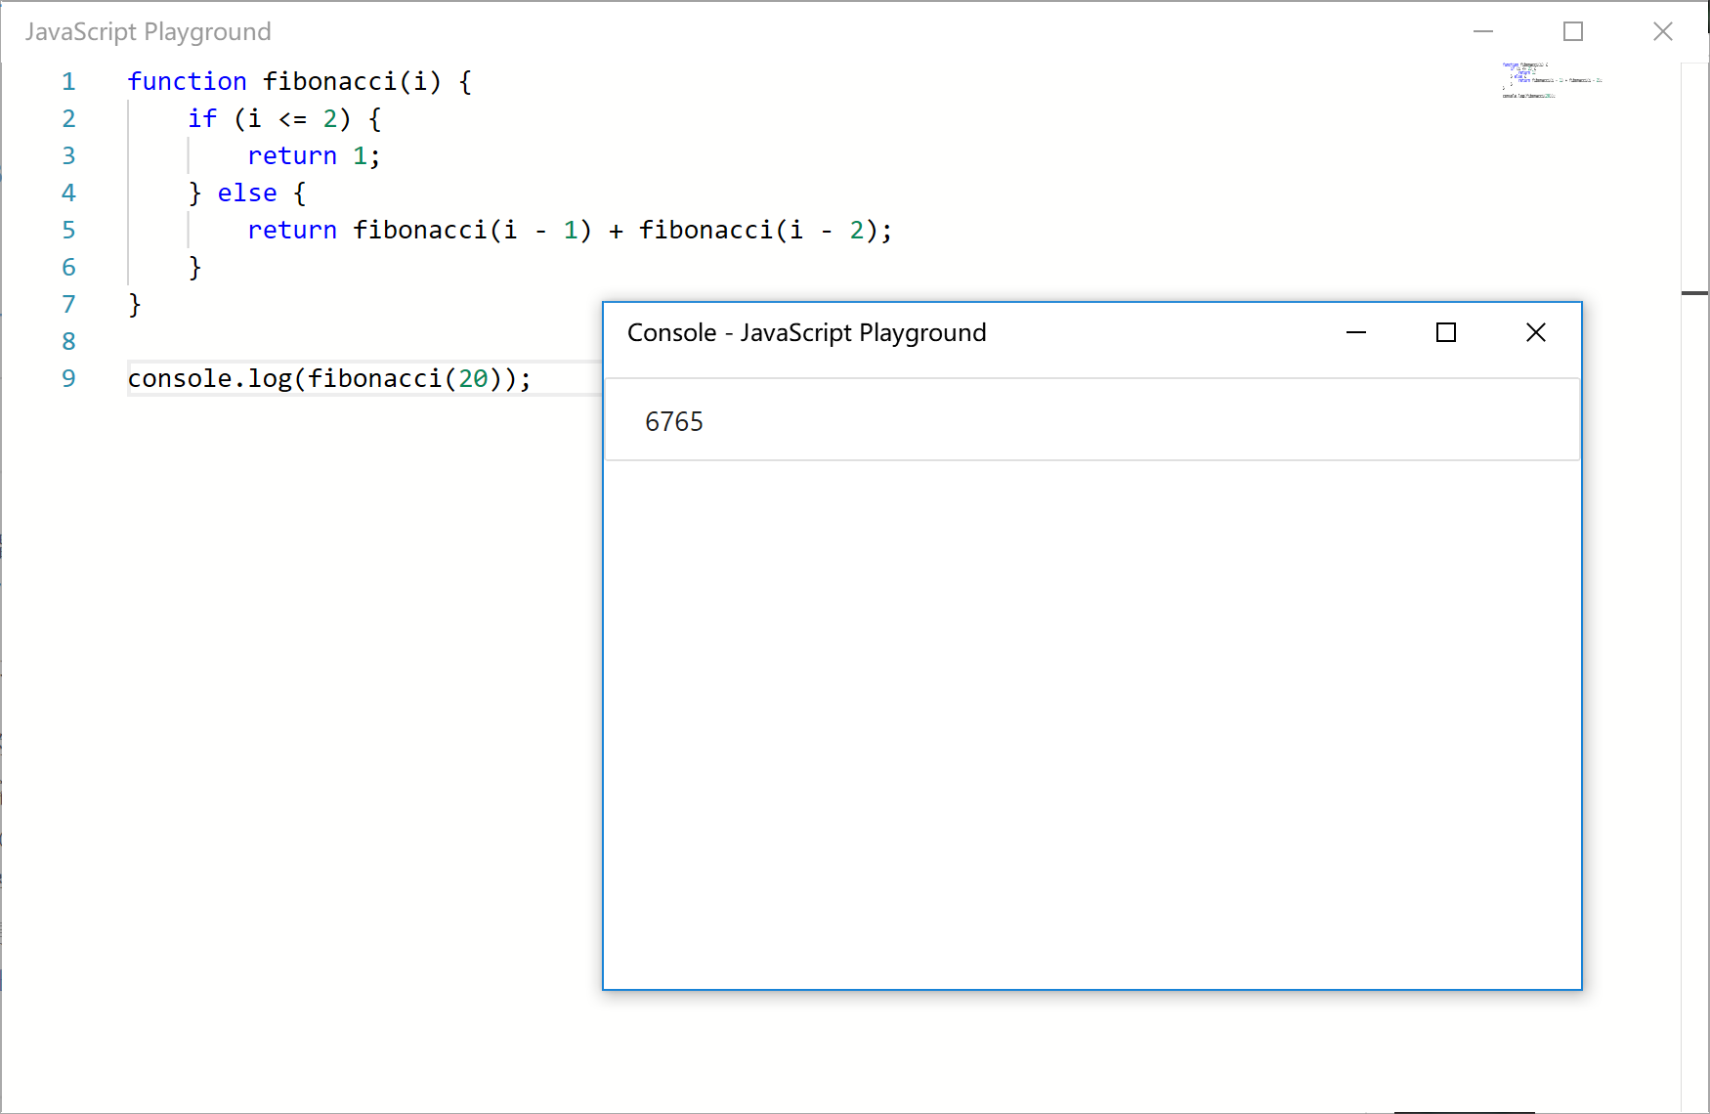
Task: Maximize the Console window
Action: pos(1446,333)
